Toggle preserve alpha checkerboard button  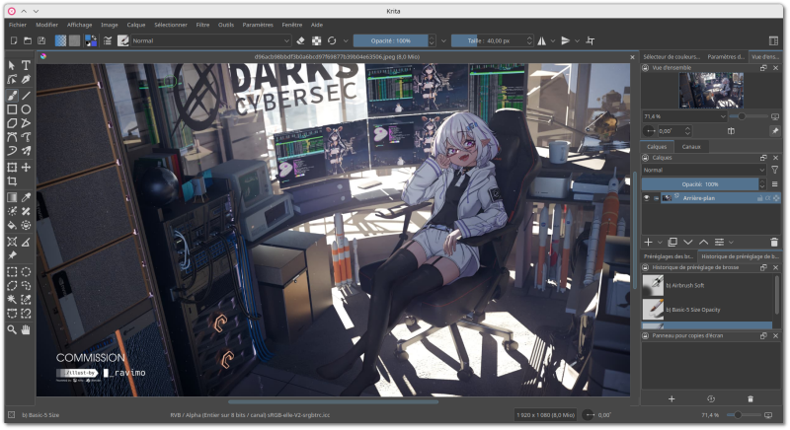[x=316, y=40]
